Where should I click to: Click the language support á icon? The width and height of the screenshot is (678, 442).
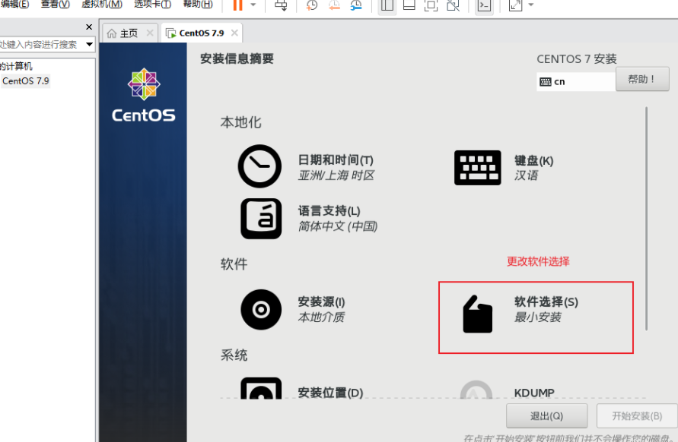click(x=261, y=219)
